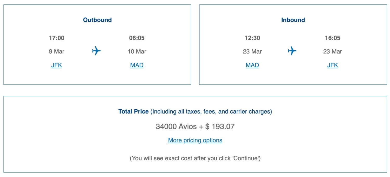390x177 pixels.
Task: Click the exact cost disclaimer text
Action: 195,158
